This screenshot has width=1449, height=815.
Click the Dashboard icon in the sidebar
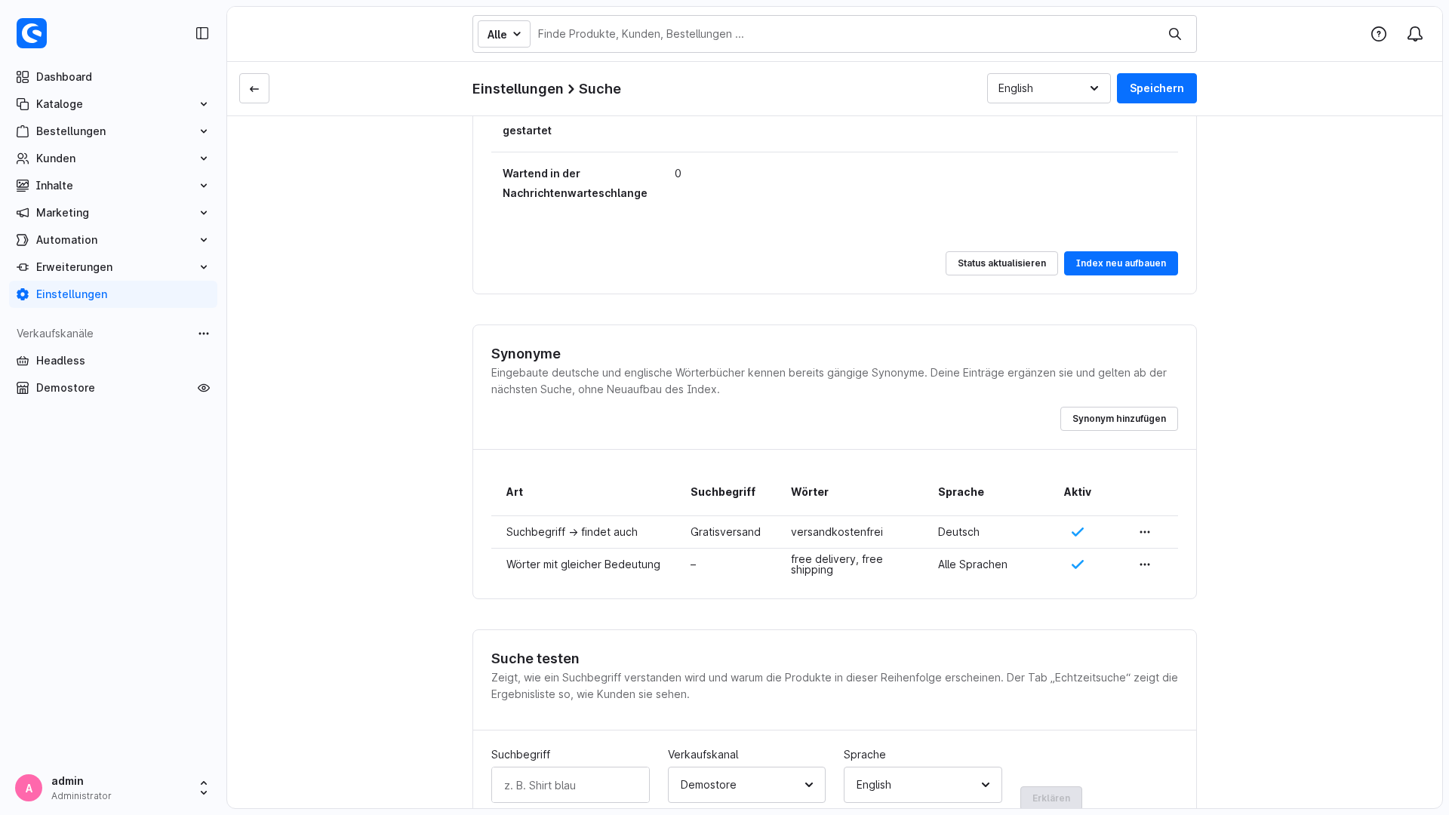(23, 77)
